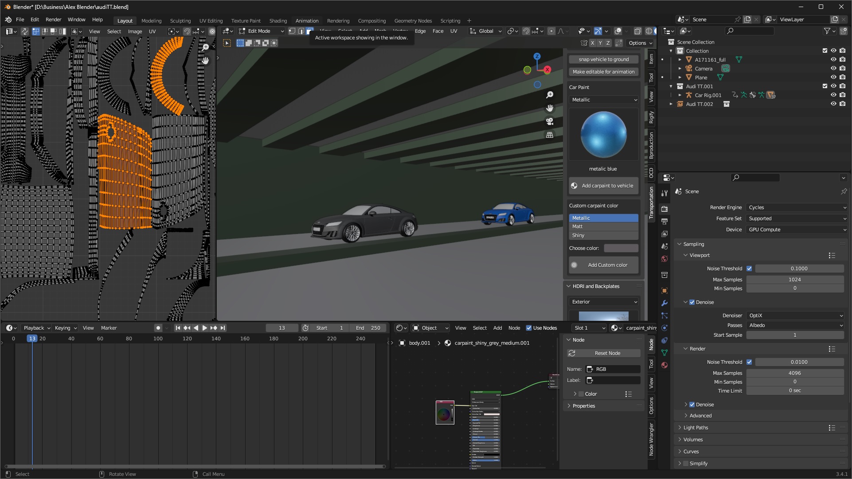Open the Render Engine Cycles dropdown
The image size is (852, 479).
797,207
